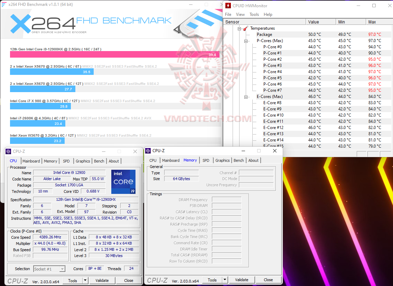Collapse the Temperatures tree node in HWMonitor

[239, 29]
